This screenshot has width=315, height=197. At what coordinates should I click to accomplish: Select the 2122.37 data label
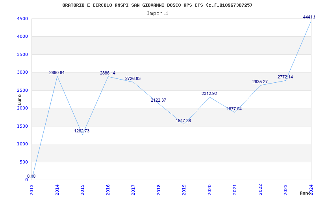159,100
